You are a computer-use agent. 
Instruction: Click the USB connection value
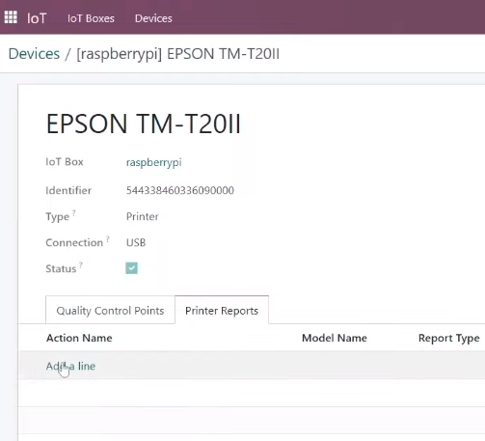(x=136, y=242)
